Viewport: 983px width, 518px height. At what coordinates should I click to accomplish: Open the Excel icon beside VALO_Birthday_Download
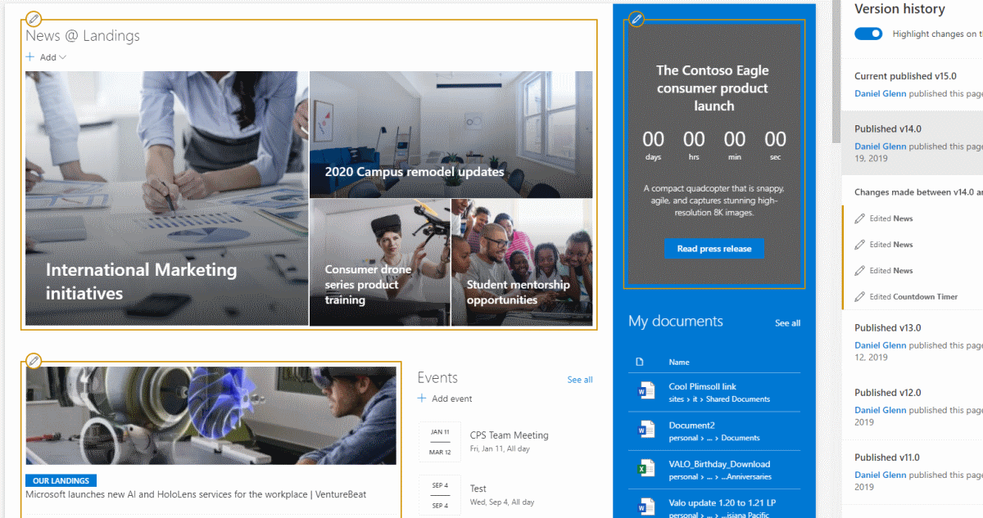(x=646, y=468)
